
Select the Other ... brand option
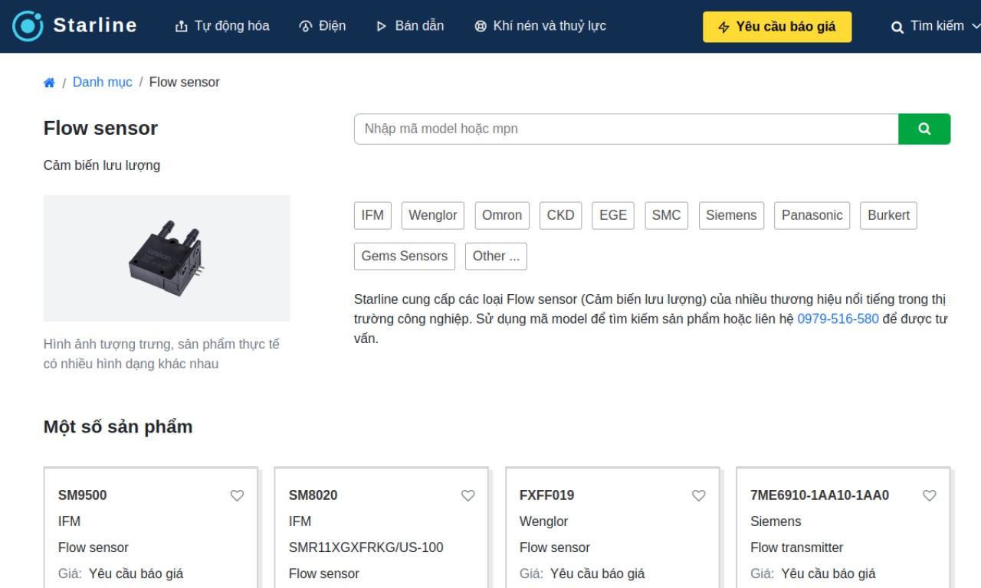pos(496,256)
